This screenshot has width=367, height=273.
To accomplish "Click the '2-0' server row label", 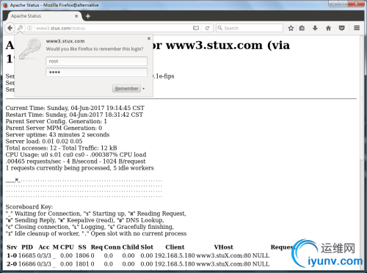I will 12,264.
